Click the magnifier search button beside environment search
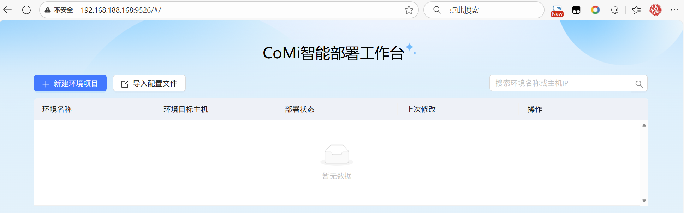The height and width of the screenshot is (213, 684). [639, 83]
